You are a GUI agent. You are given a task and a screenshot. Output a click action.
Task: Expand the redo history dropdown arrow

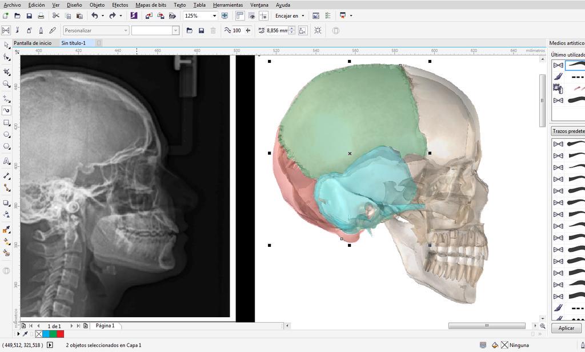pos(121,15)
